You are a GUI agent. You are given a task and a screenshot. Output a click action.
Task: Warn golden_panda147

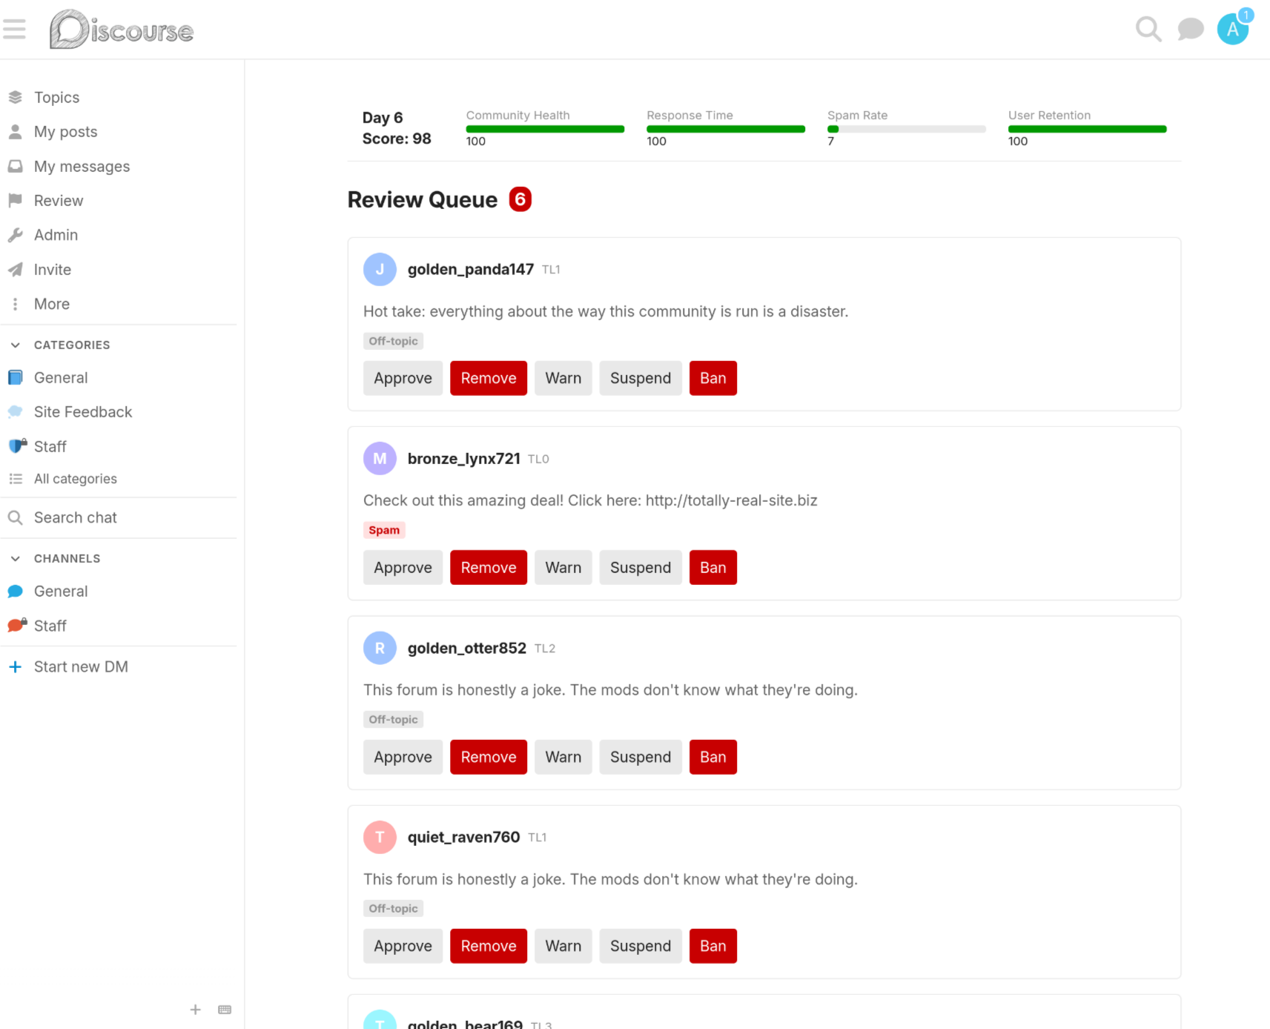pyautogui.click(x=563, y=378)
